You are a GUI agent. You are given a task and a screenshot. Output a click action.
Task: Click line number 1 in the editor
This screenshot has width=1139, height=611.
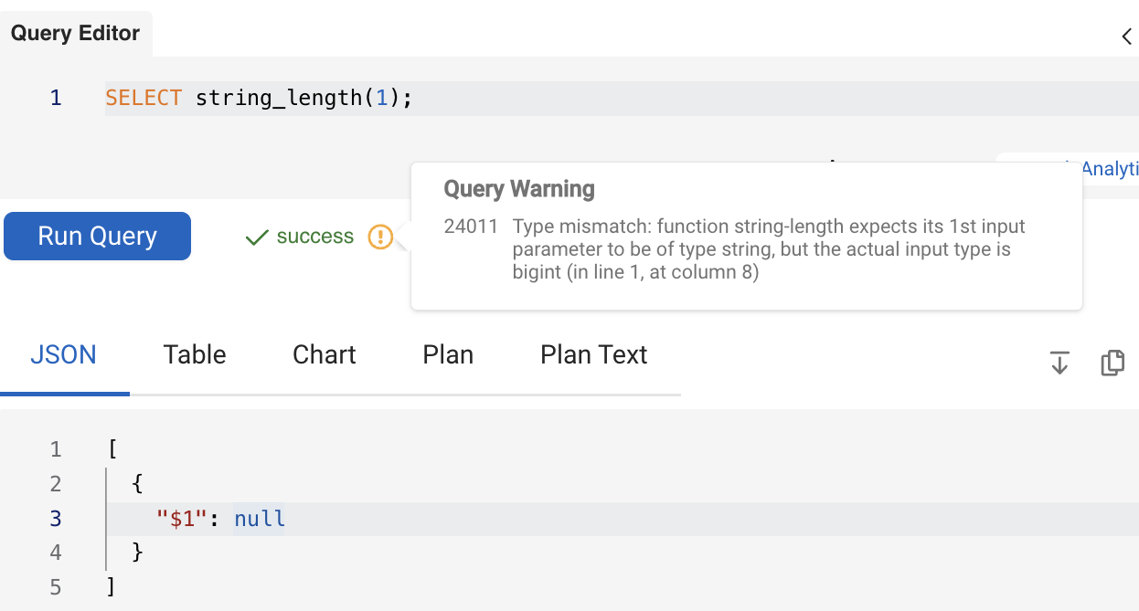coord(56,98)
